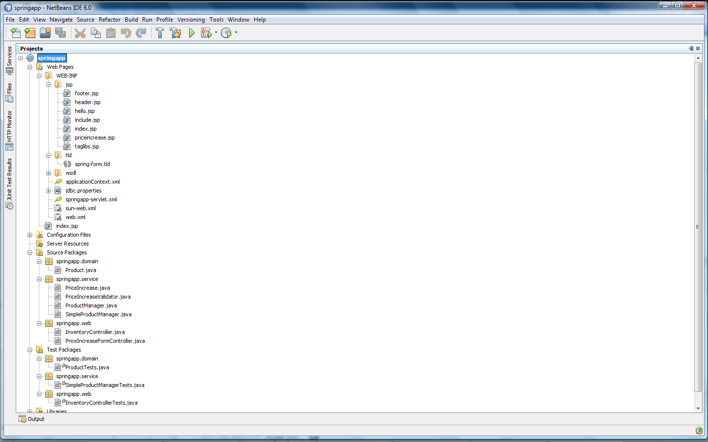Click the Clean and Build Main Project icon
This screenshot has width=708, height=442.
[176, 33]
